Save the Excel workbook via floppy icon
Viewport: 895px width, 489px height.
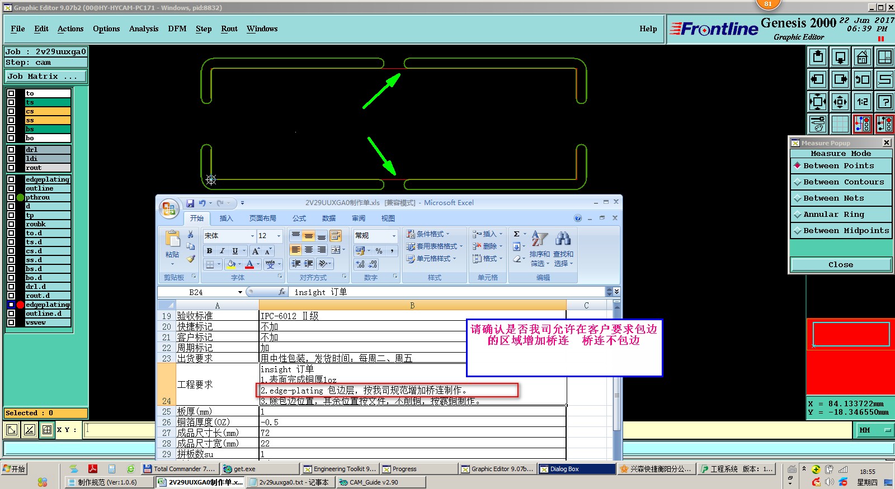pos(190,203)
